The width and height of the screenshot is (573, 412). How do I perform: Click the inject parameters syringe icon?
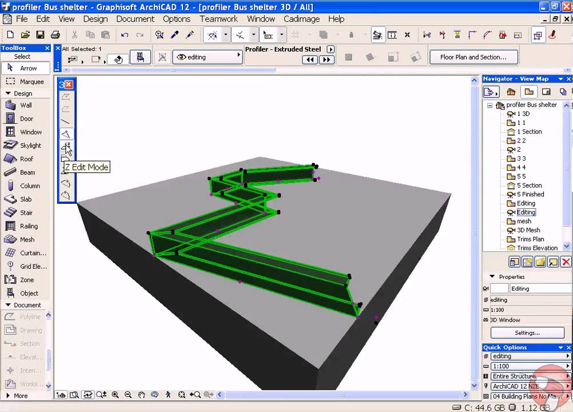pyautogui.click(x=190, y=35)
